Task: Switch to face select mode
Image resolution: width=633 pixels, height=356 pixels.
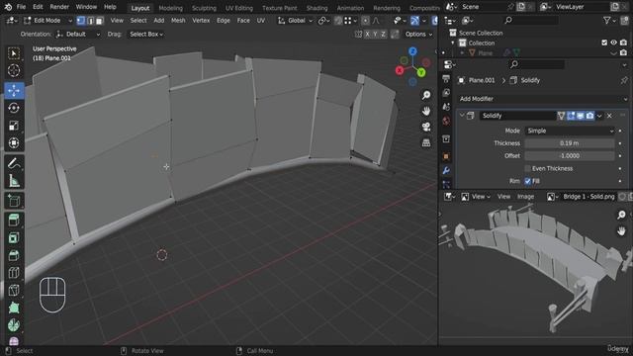Action: tap(99, 20)
